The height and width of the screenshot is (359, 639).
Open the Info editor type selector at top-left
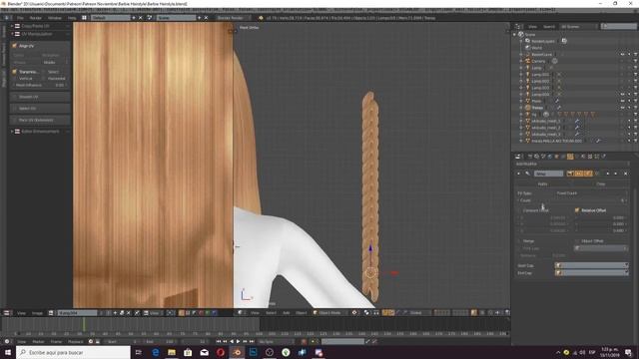click(x=7, y=18)
